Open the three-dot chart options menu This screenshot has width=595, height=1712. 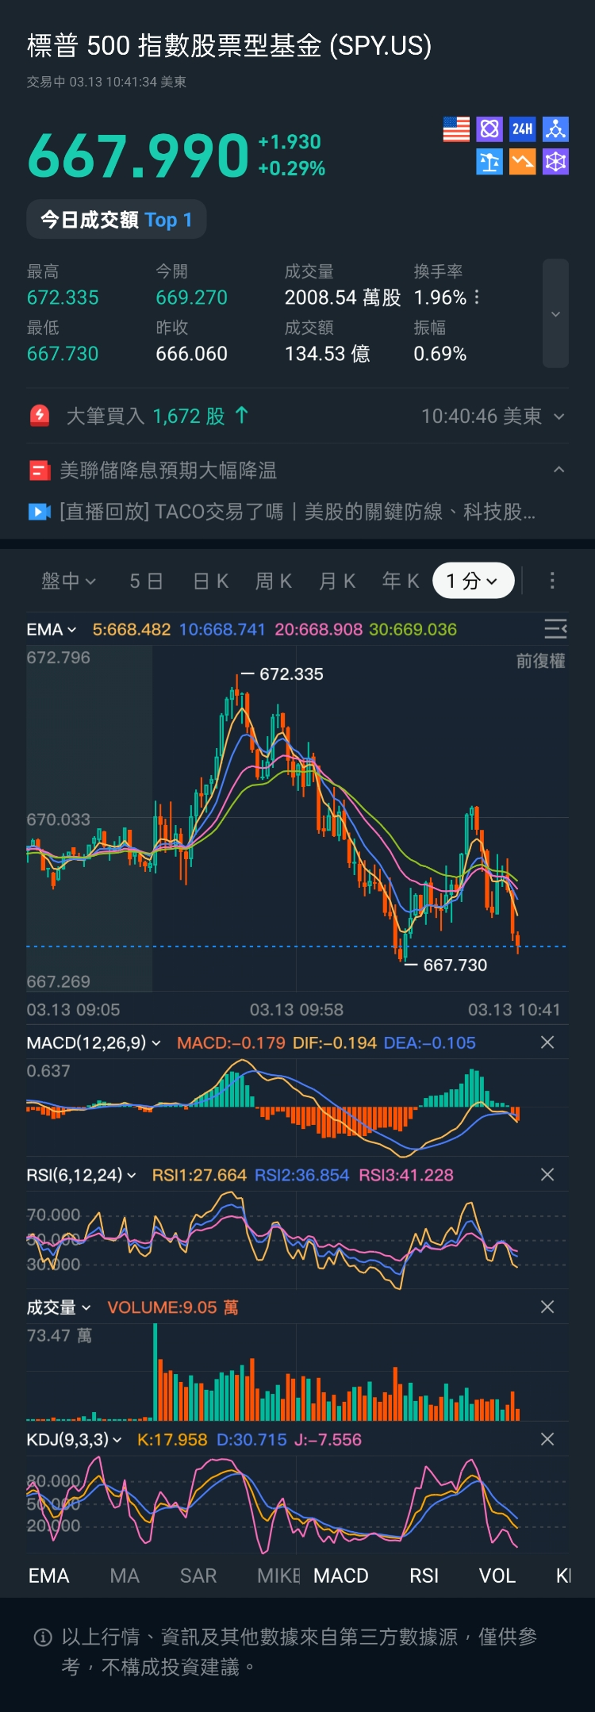click(x=552, y=581)
